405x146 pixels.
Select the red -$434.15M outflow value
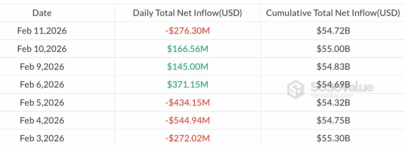tap(187, 102)
